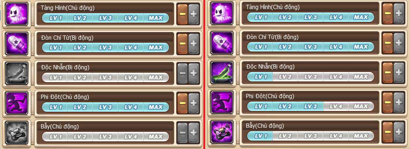This screenshot has width=410, height=149.
Task: Decrease Đòn Chí Tử level in left panel
Action: [x=183, y=44]
